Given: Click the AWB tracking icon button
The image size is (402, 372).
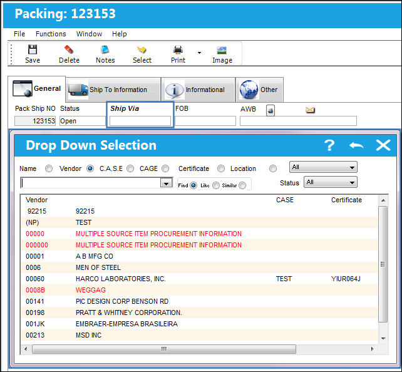Looking at the screenshot, I should click(271, 110).
